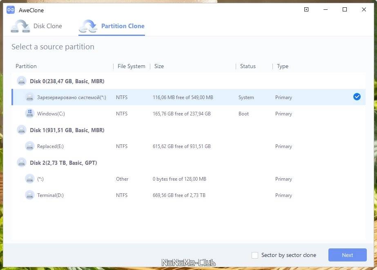The height and width of the screenshot is (270, 377).
Task: Click Primary in the Windows(C:) row
Action: click(284, 114)
